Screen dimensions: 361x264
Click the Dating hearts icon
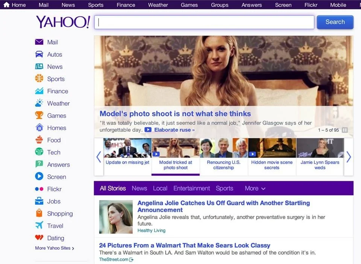39,238
